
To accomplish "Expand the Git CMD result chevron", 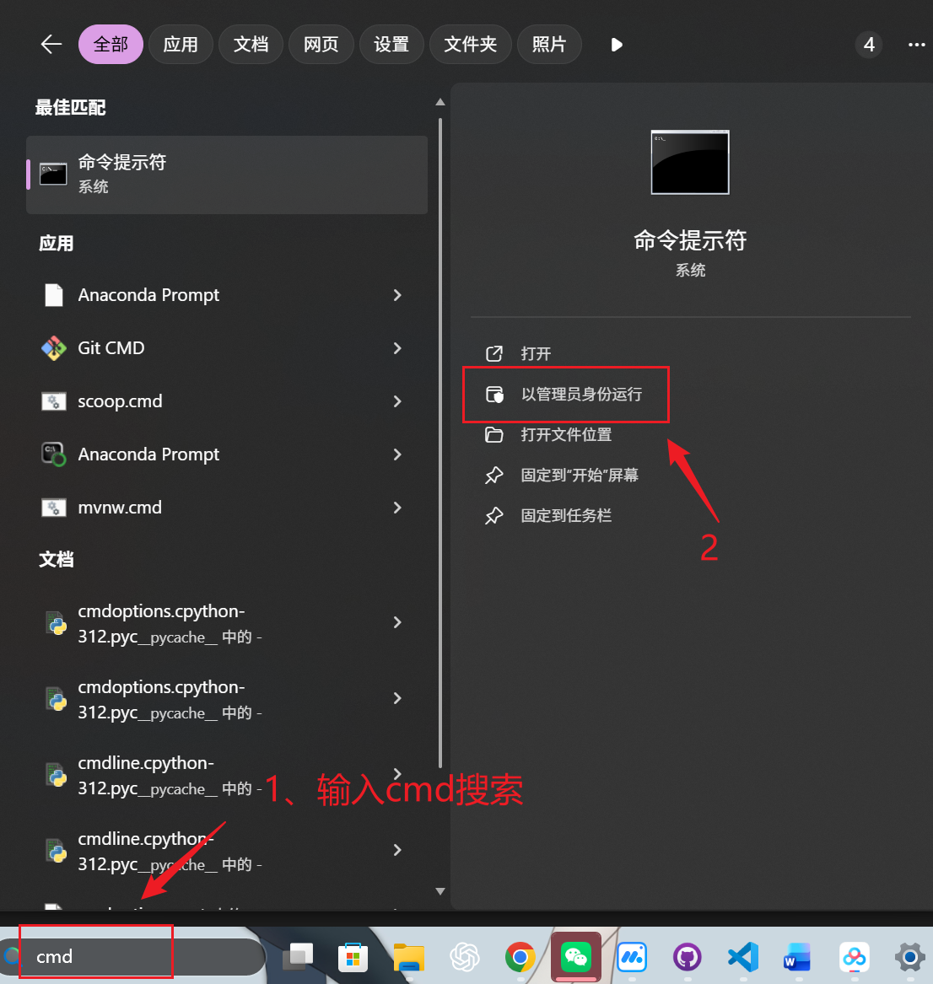I will (x=396, y=348).
